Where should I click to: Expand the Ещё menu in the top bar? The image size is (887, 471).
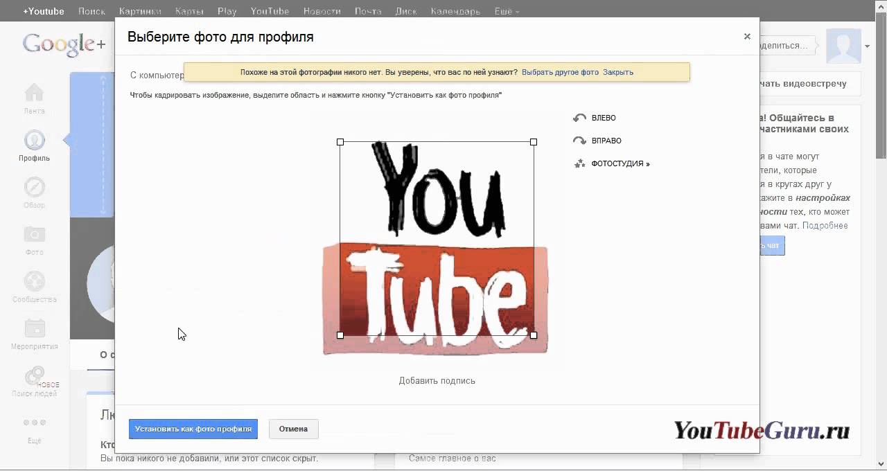507,11
